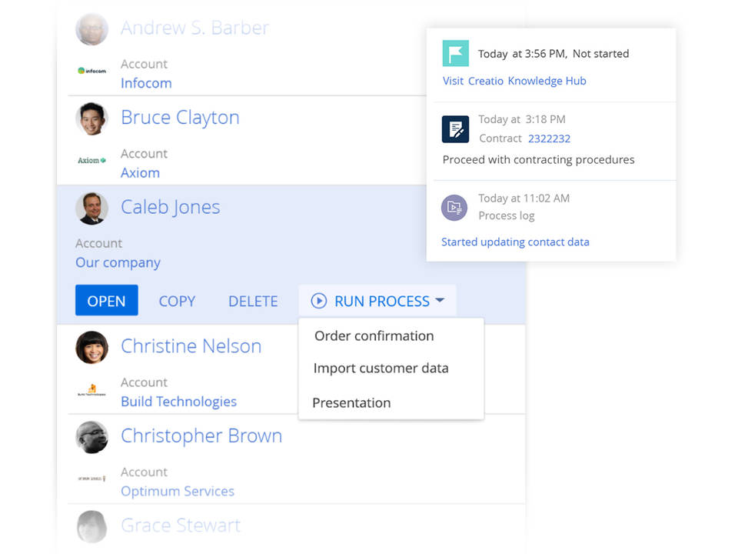This screenshot has height=554, width=738.
Task: Open the Infocom account link
Action: coord(146,83)
